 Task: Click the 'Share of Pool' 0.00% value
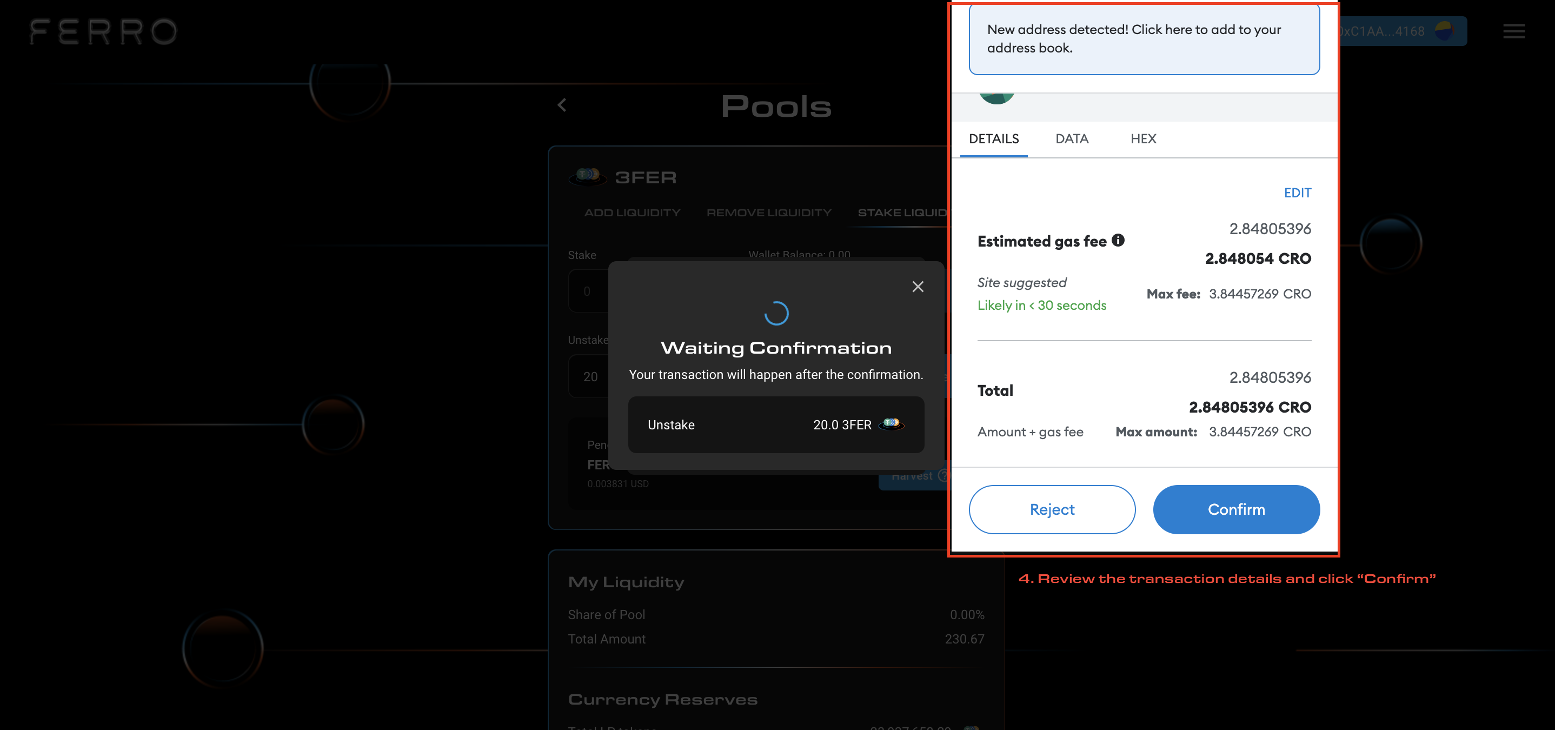click(966, 615)
